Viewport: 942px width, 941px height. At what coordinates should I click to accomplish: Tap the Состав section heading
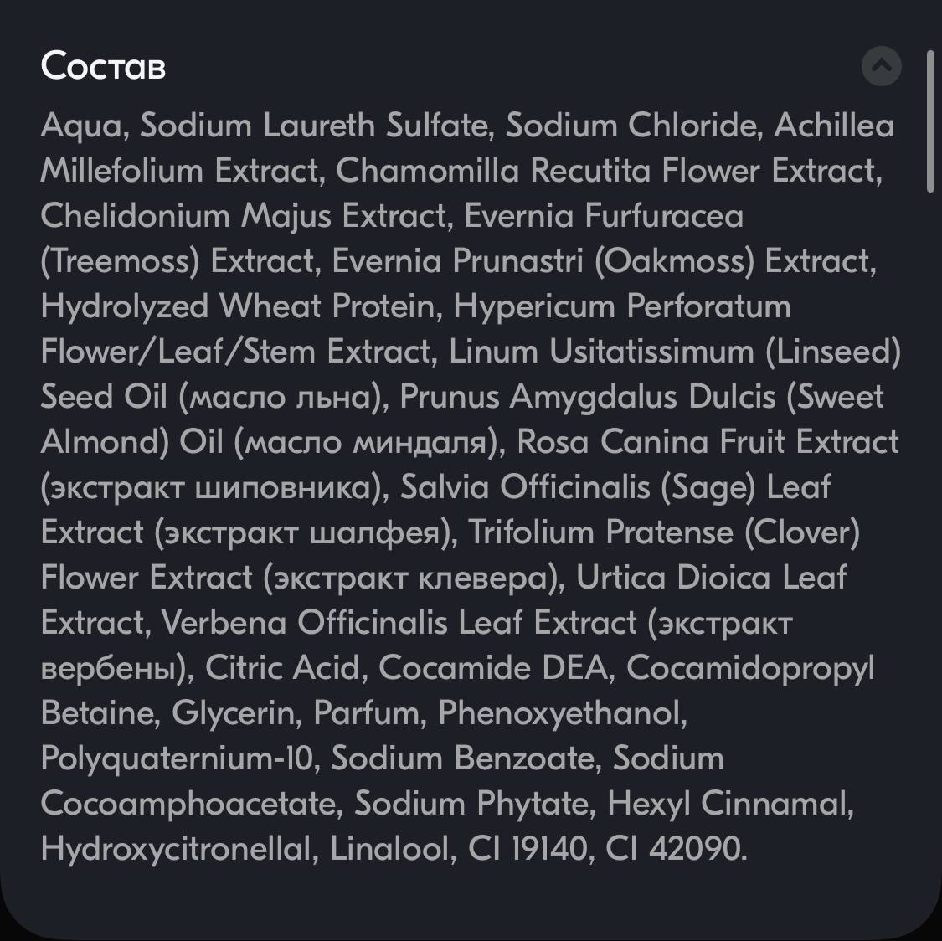coord(103,65)
